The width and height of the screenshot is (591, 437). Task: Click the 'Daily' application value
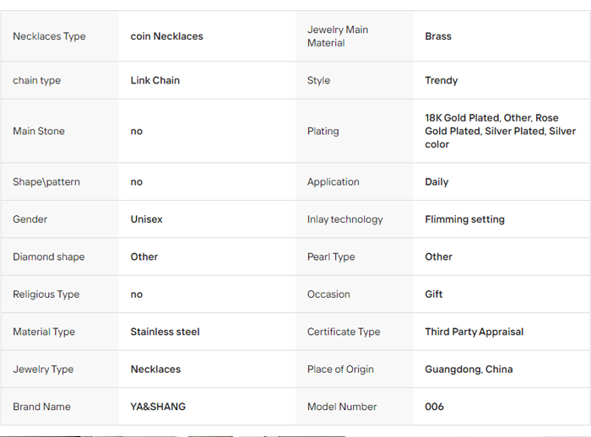[x=436, y=182]
